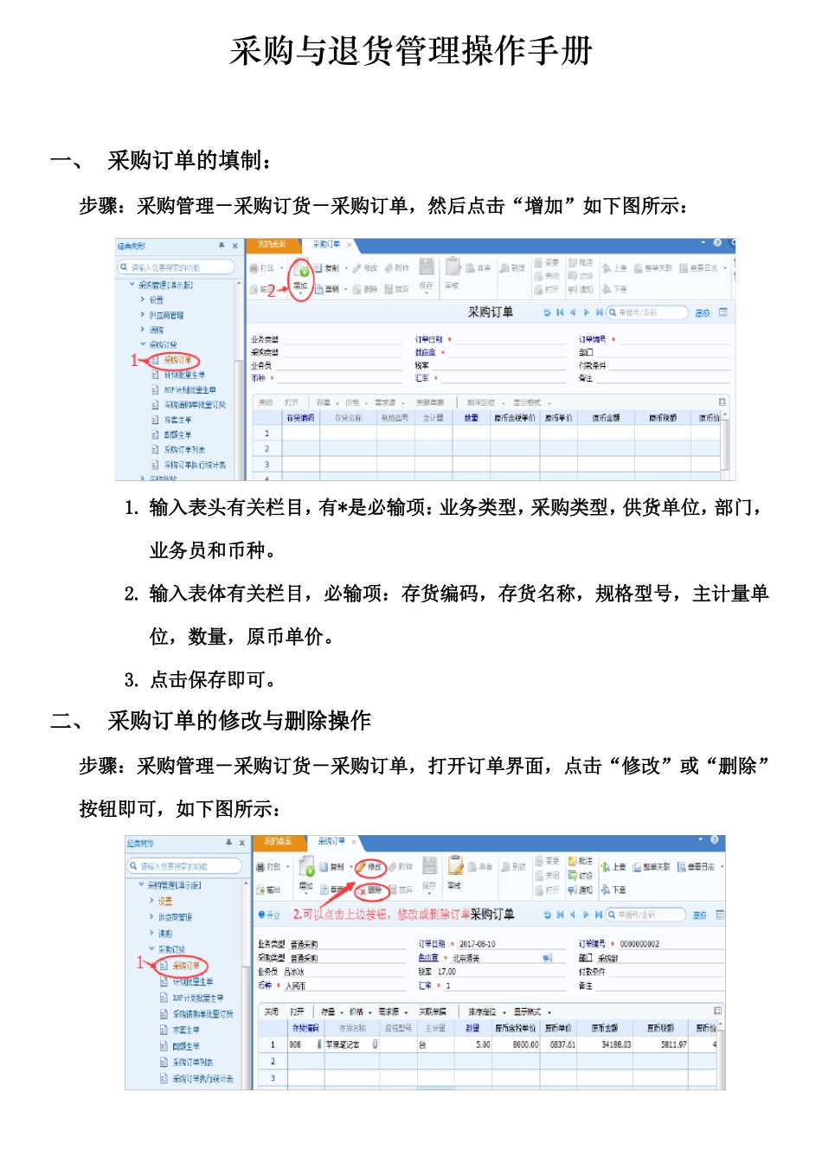Click the 增加 (add) icon in first figure
The height and width of the screenshot is (1163, 822).
pos(300,268)
